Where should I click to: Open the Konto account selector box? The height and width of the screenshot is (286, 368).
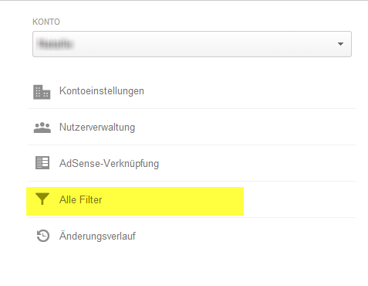192,44
